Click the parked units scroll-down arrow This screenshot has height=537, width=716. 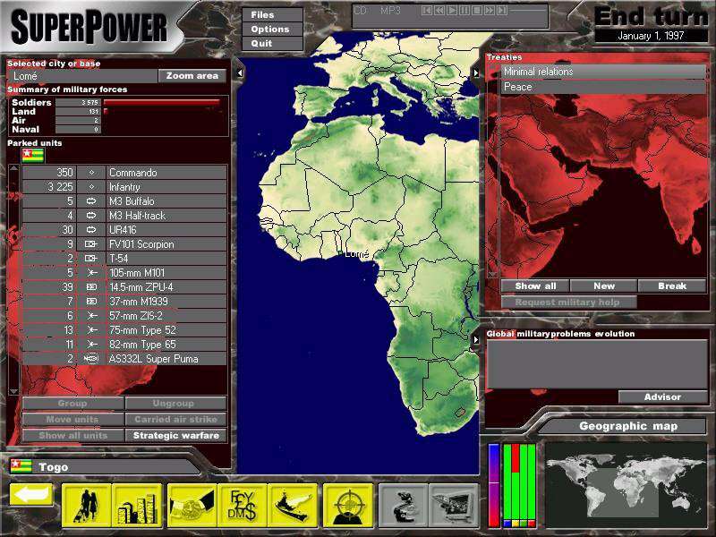pyautogui.click(x=13, y=391)
